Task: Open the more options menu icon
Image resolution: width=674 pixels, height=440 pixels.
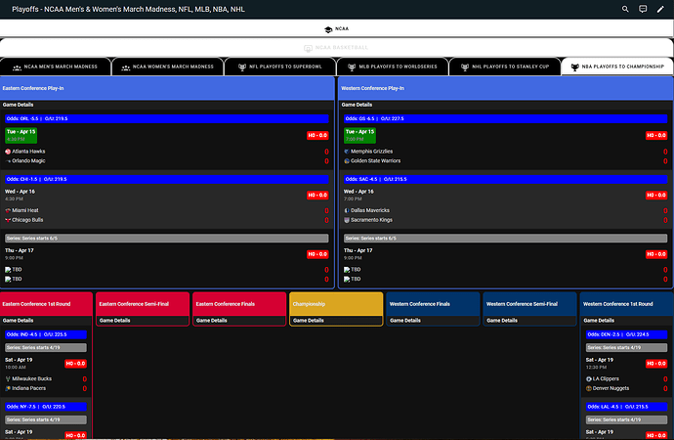Action: coord(660,9)
